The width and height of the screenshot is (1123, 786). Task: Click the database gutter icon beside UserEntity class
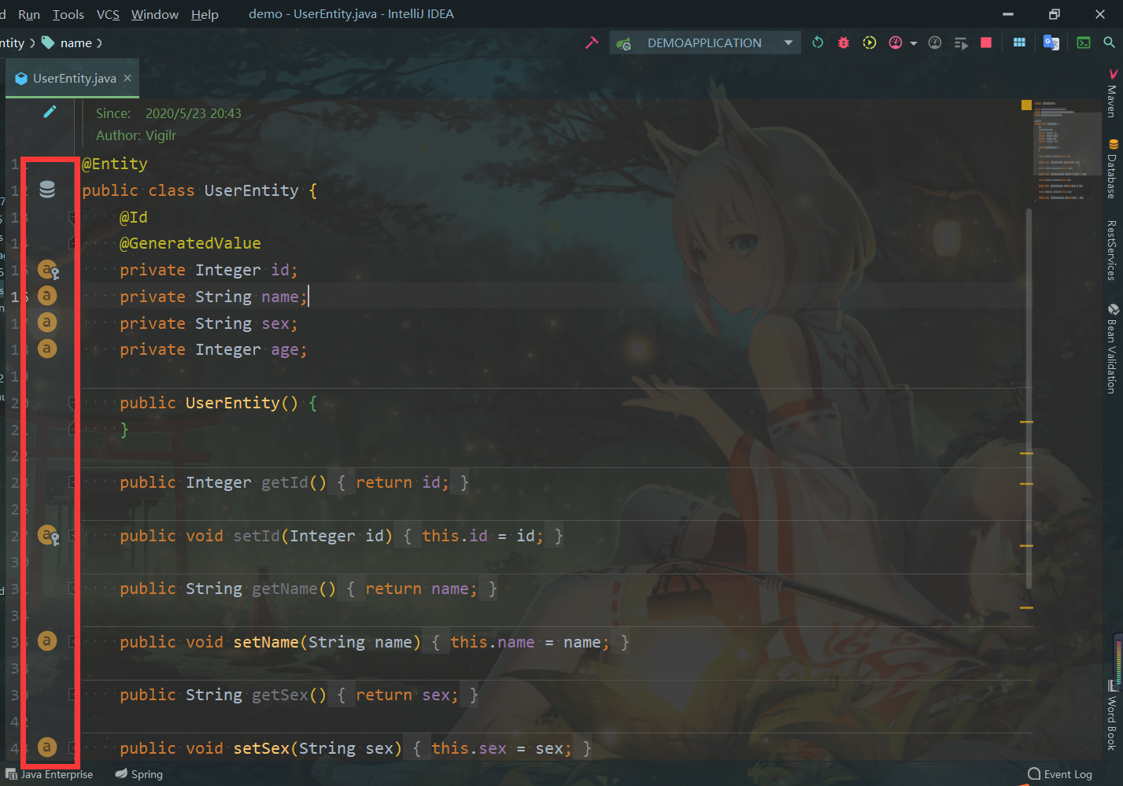[47, 190]
